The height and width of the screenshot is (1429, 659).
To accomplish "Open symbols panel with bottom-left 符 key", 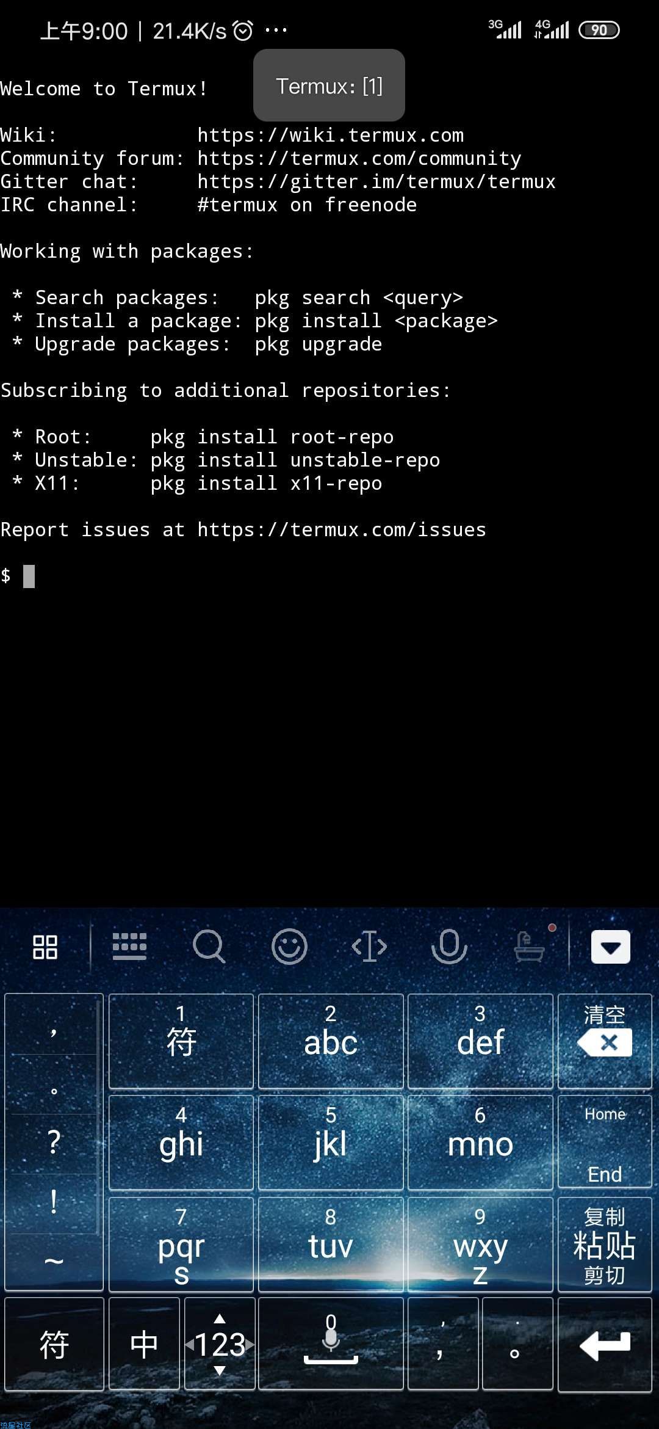I will coord(54,1344).
